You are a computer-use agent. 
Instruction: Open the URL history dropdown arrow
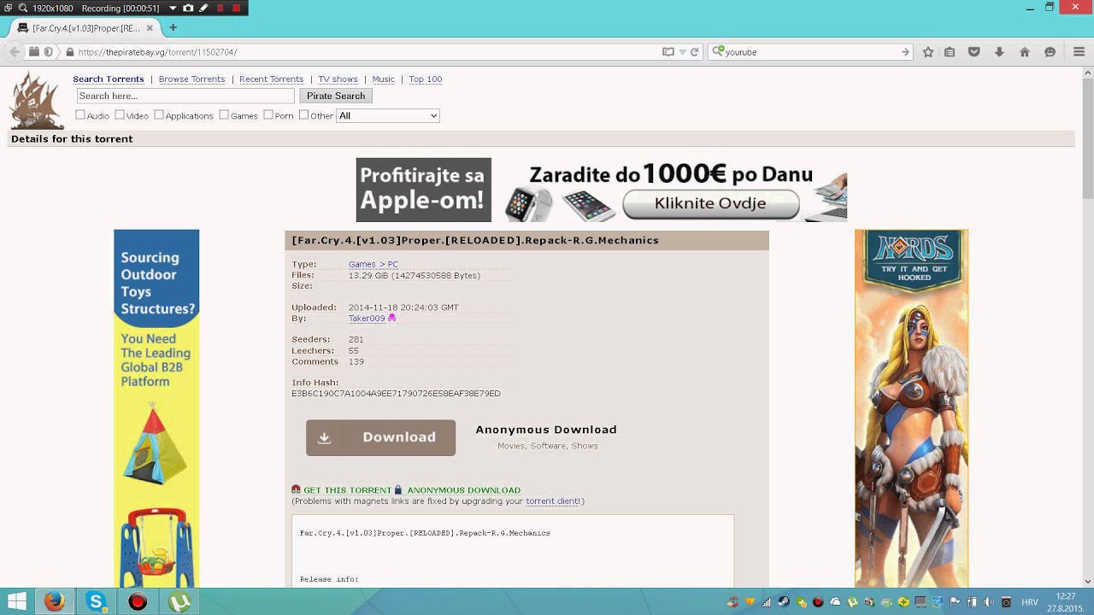[x=682, y=52]
